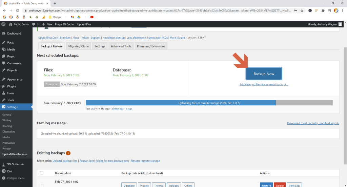Open the Howdy, Anthony Wagner account menu
Viewport: 347px width, 187px height.
(325, 24)
